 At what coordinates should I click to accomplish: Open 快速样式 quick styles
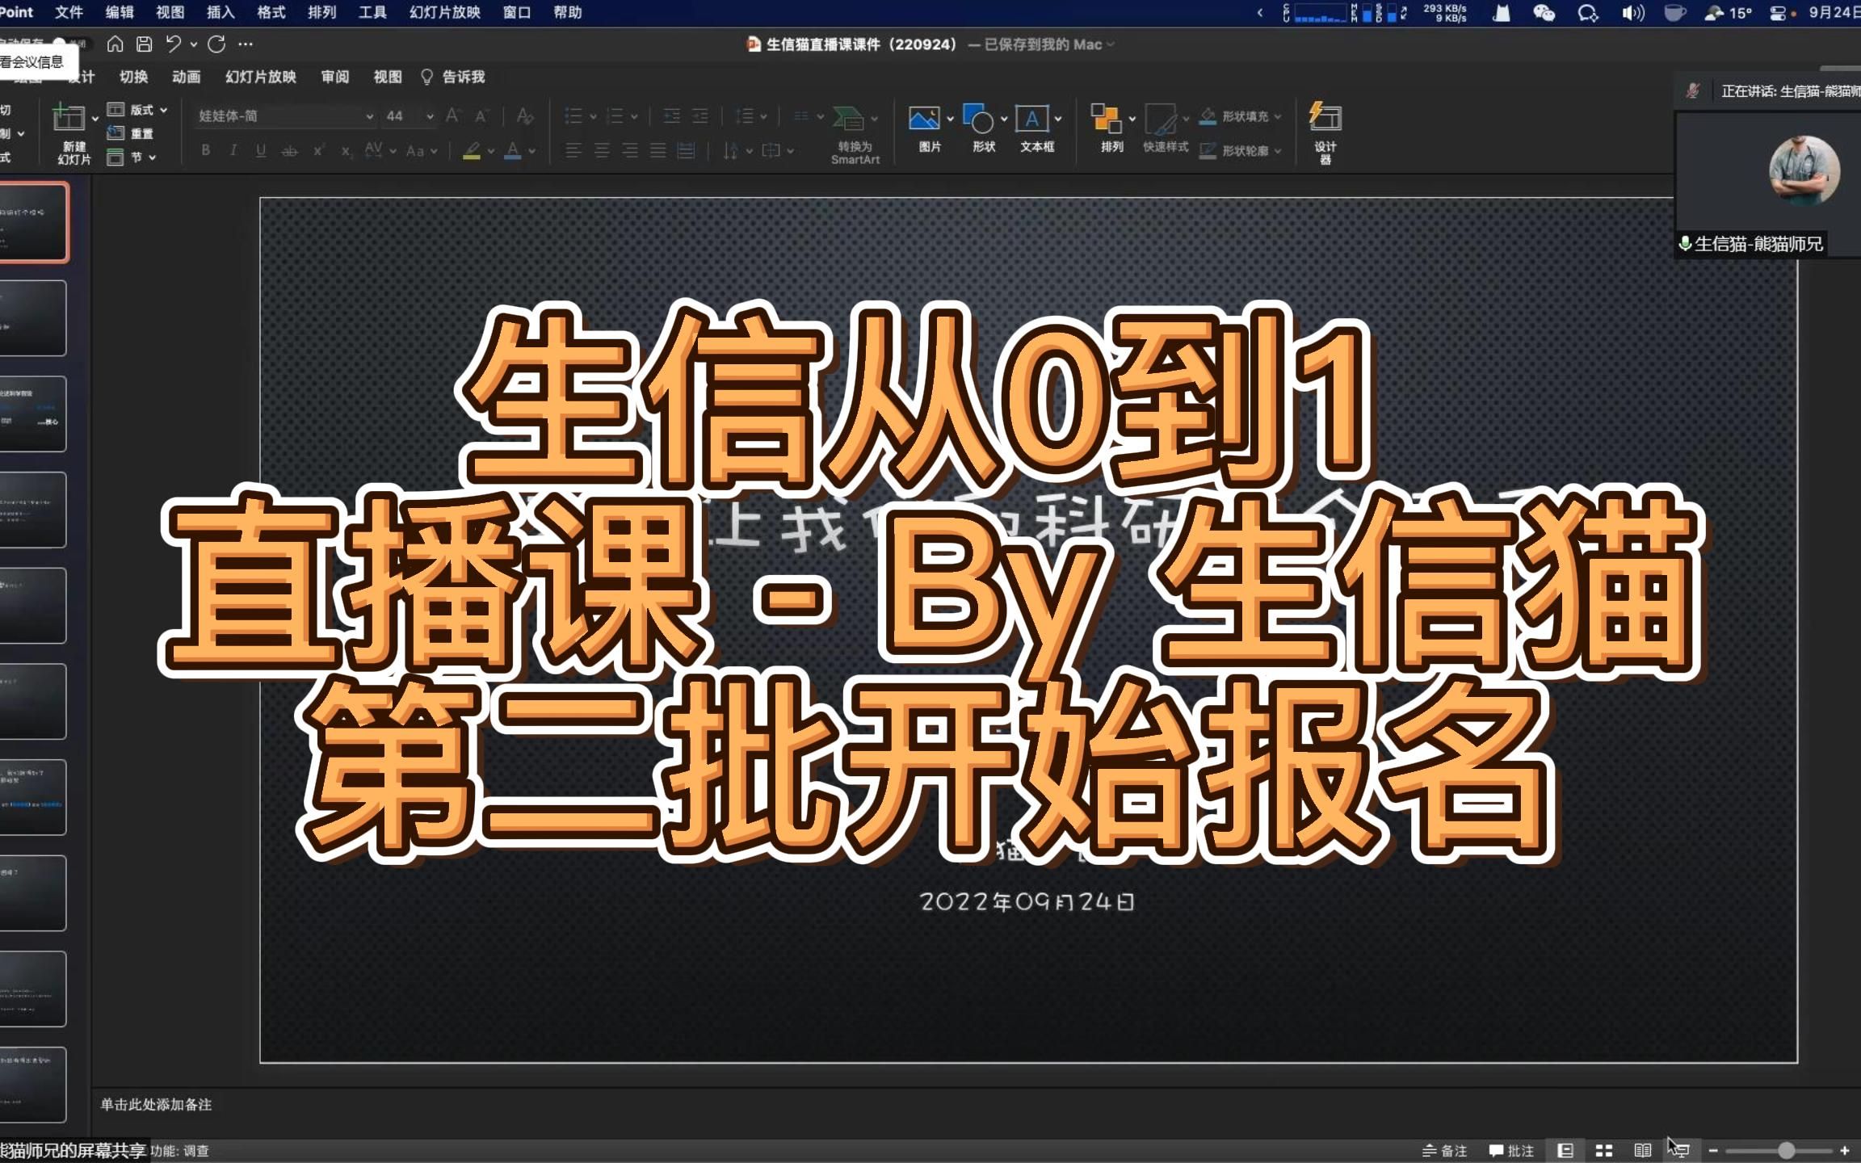[x=1166, y=129]
